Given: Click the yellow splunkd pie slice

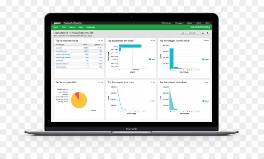Looking at the screenshot, I should tap(79, 101).
